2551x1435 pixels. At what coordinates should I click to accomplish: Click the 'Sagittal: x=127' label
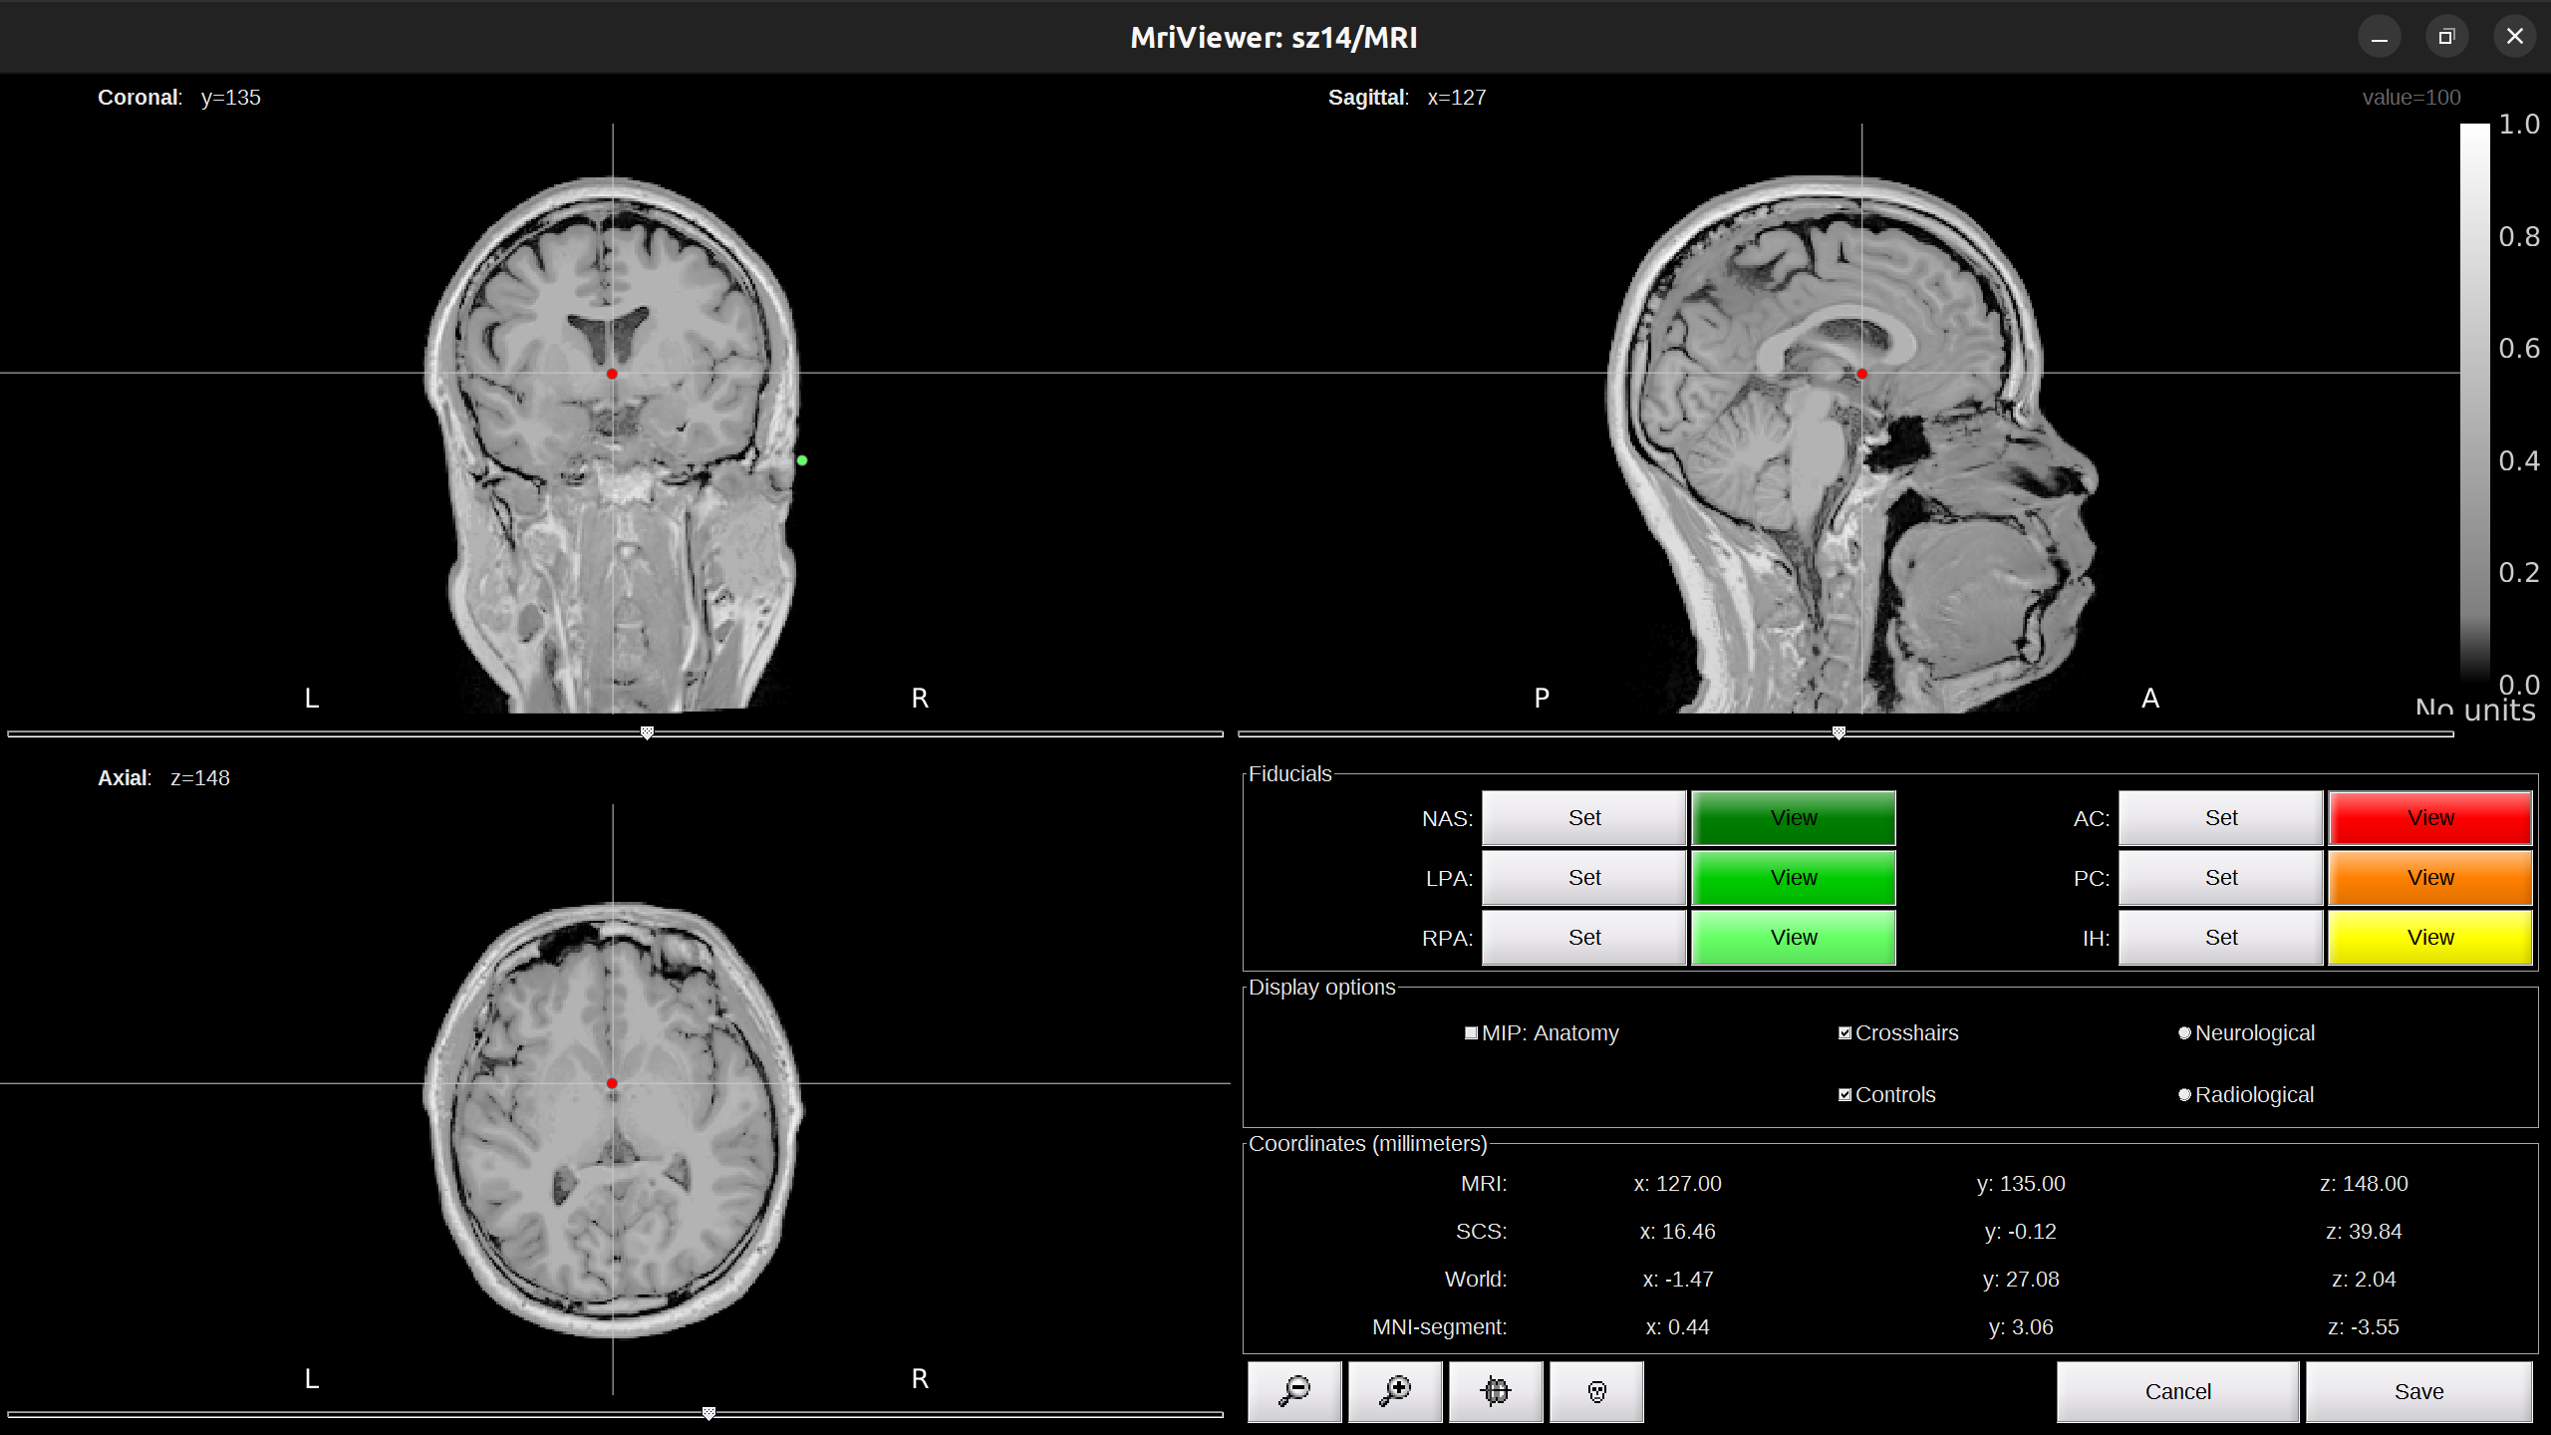click(1407, 98)
